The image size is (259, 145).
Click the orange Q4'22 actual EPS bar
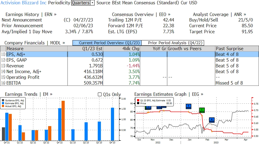click(x=63, y=120)
